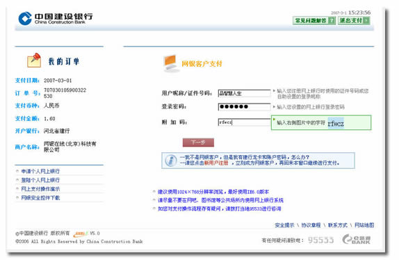Click the 网站地图 footer link

pos(364,225)
